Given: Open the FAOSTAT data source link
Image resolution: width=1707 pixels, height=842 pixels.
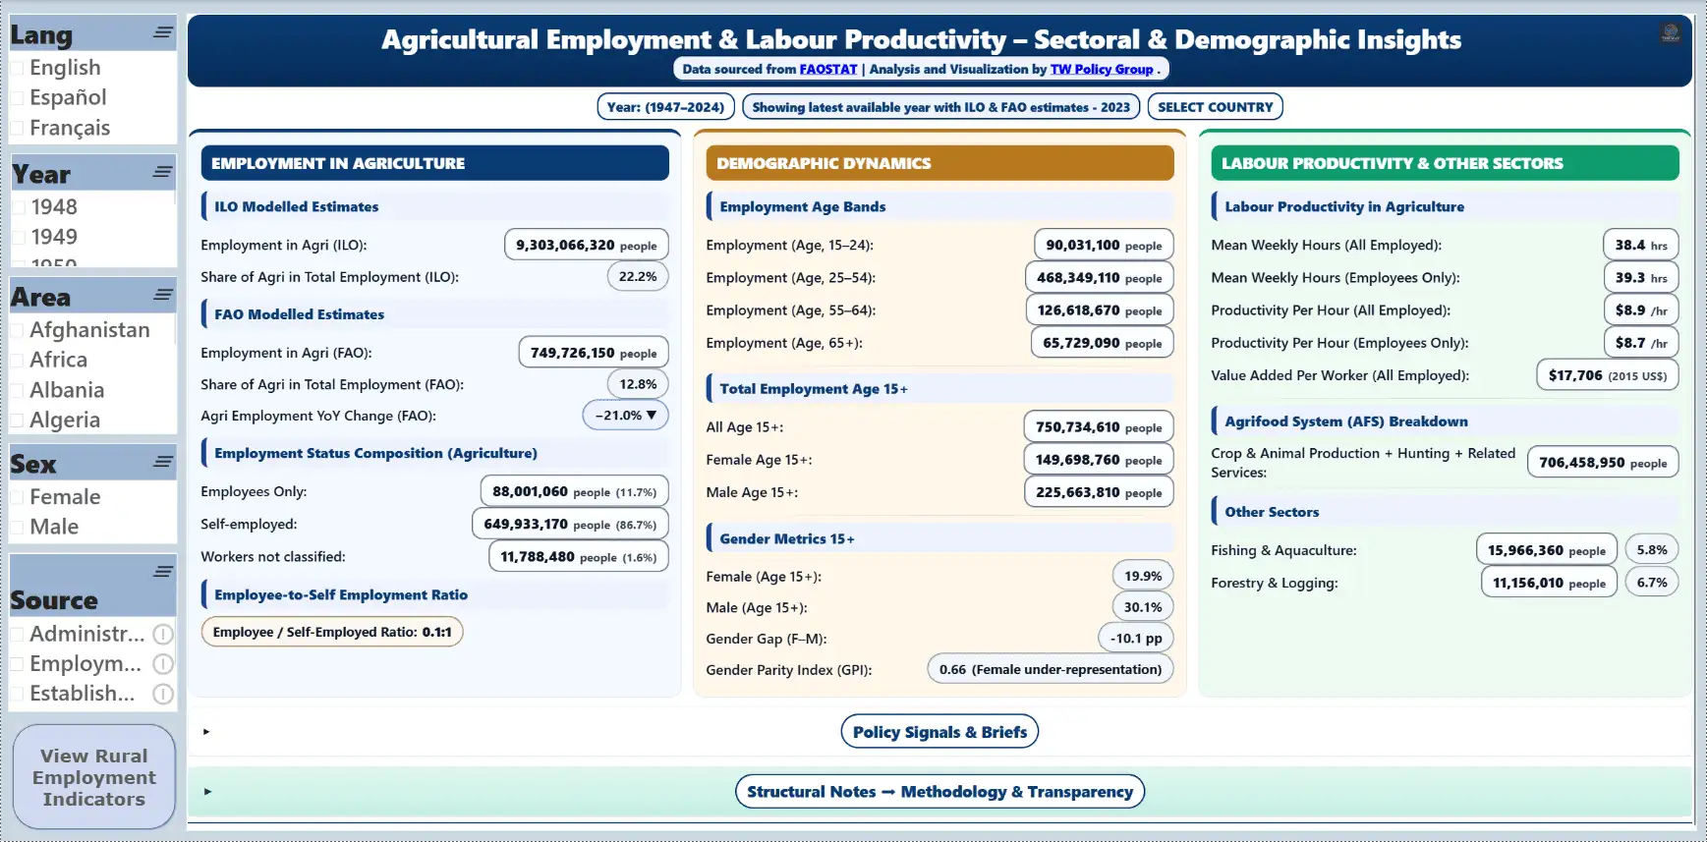Looking at the screenshot, I should click(x=827, y=70).
